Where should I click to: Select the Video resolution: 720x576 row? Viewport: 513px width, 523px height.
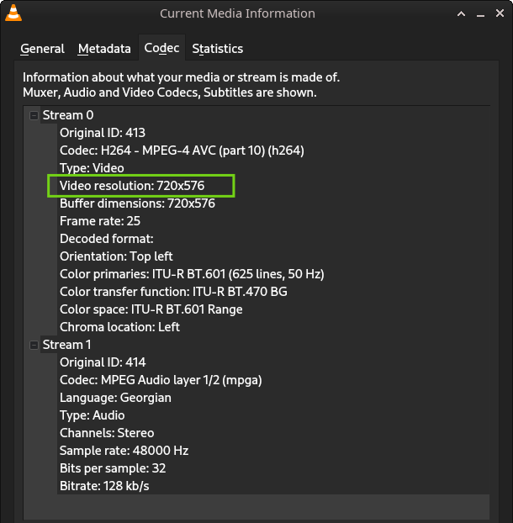pyautogui.click(x=132, y=186)
